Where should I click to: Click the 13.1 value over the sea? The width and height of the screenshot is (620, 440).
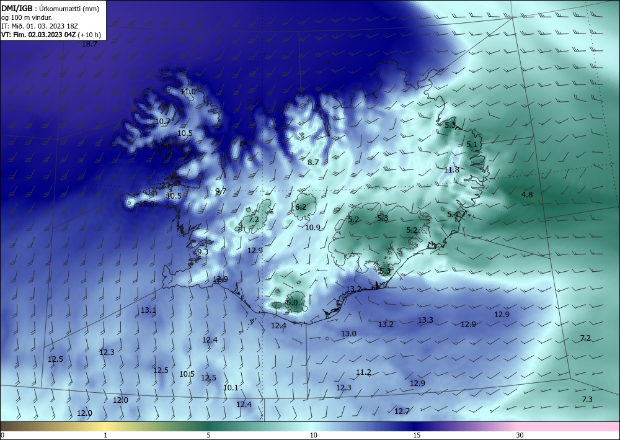148,310
